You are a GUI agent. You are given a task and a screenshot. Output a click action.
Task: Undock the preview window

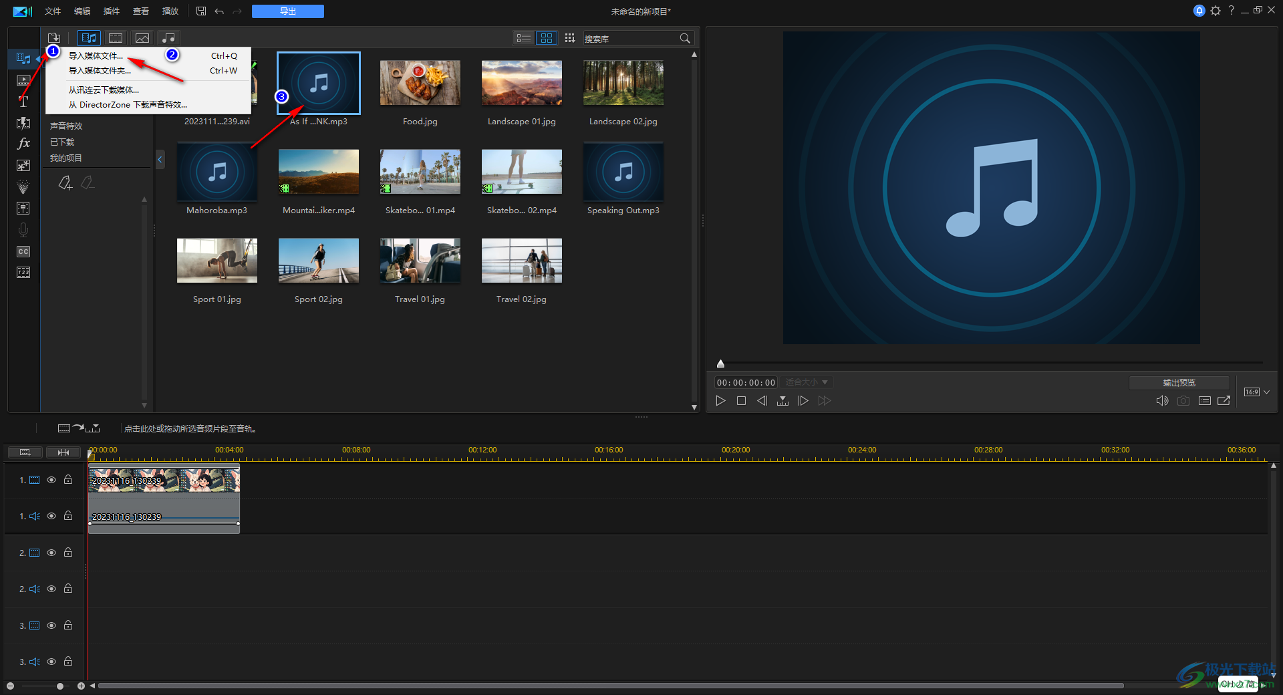(1224, 401)
